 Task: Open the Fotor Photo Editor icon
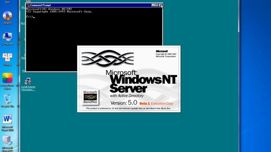click(x=8, y=81)
